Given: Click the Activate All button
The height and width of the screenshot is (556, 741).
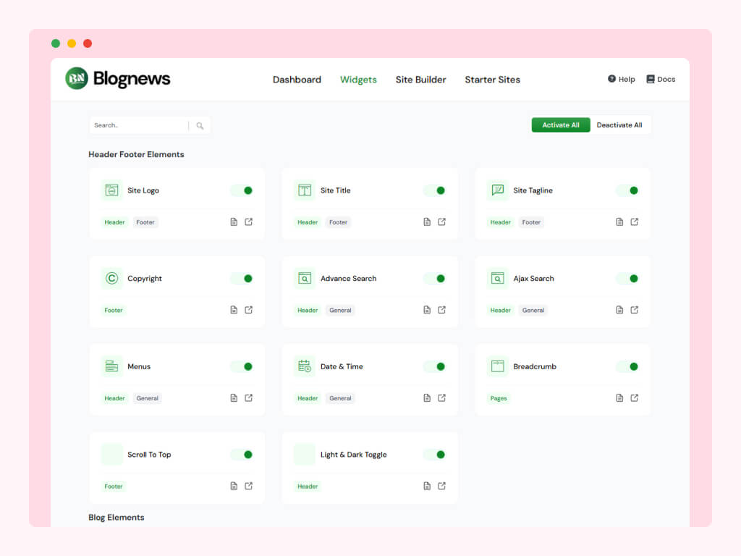Looking at the screenshot, I should click(x=560, y=125).
